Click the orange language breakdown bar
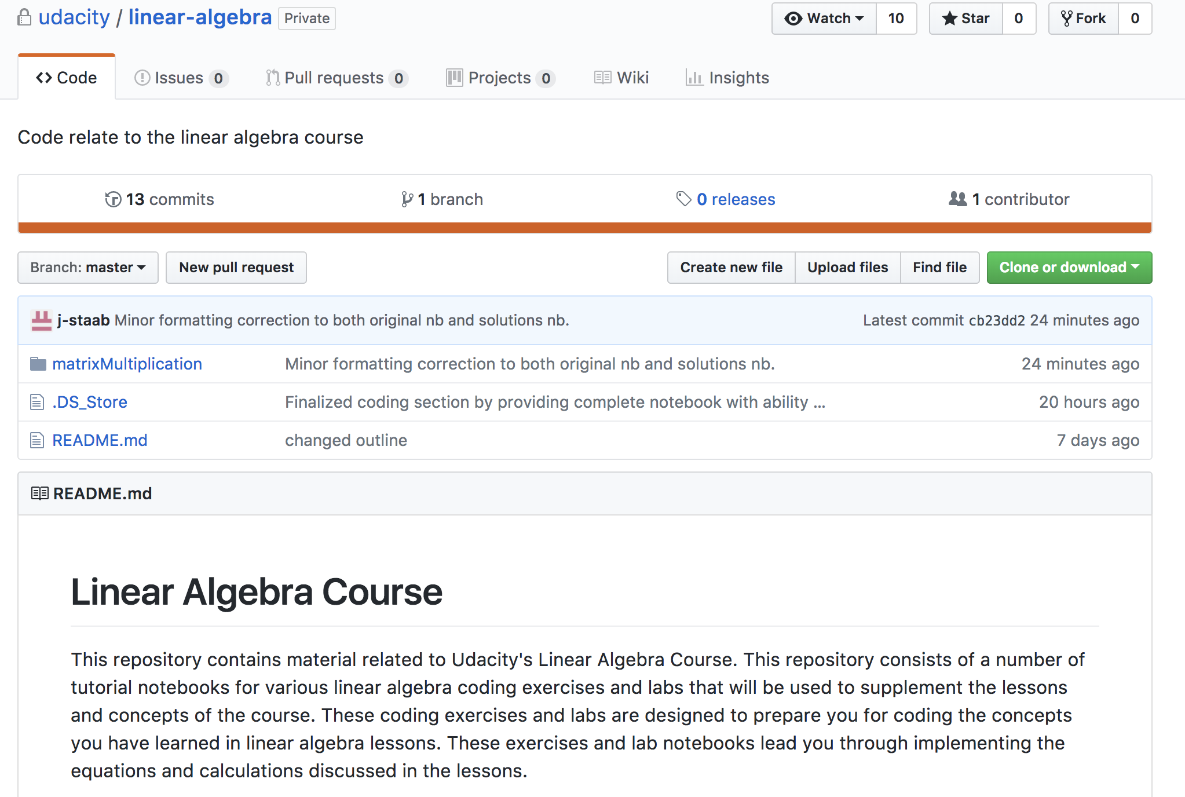The width and height of the screenshot is (1185, 797). pos(584,228)
